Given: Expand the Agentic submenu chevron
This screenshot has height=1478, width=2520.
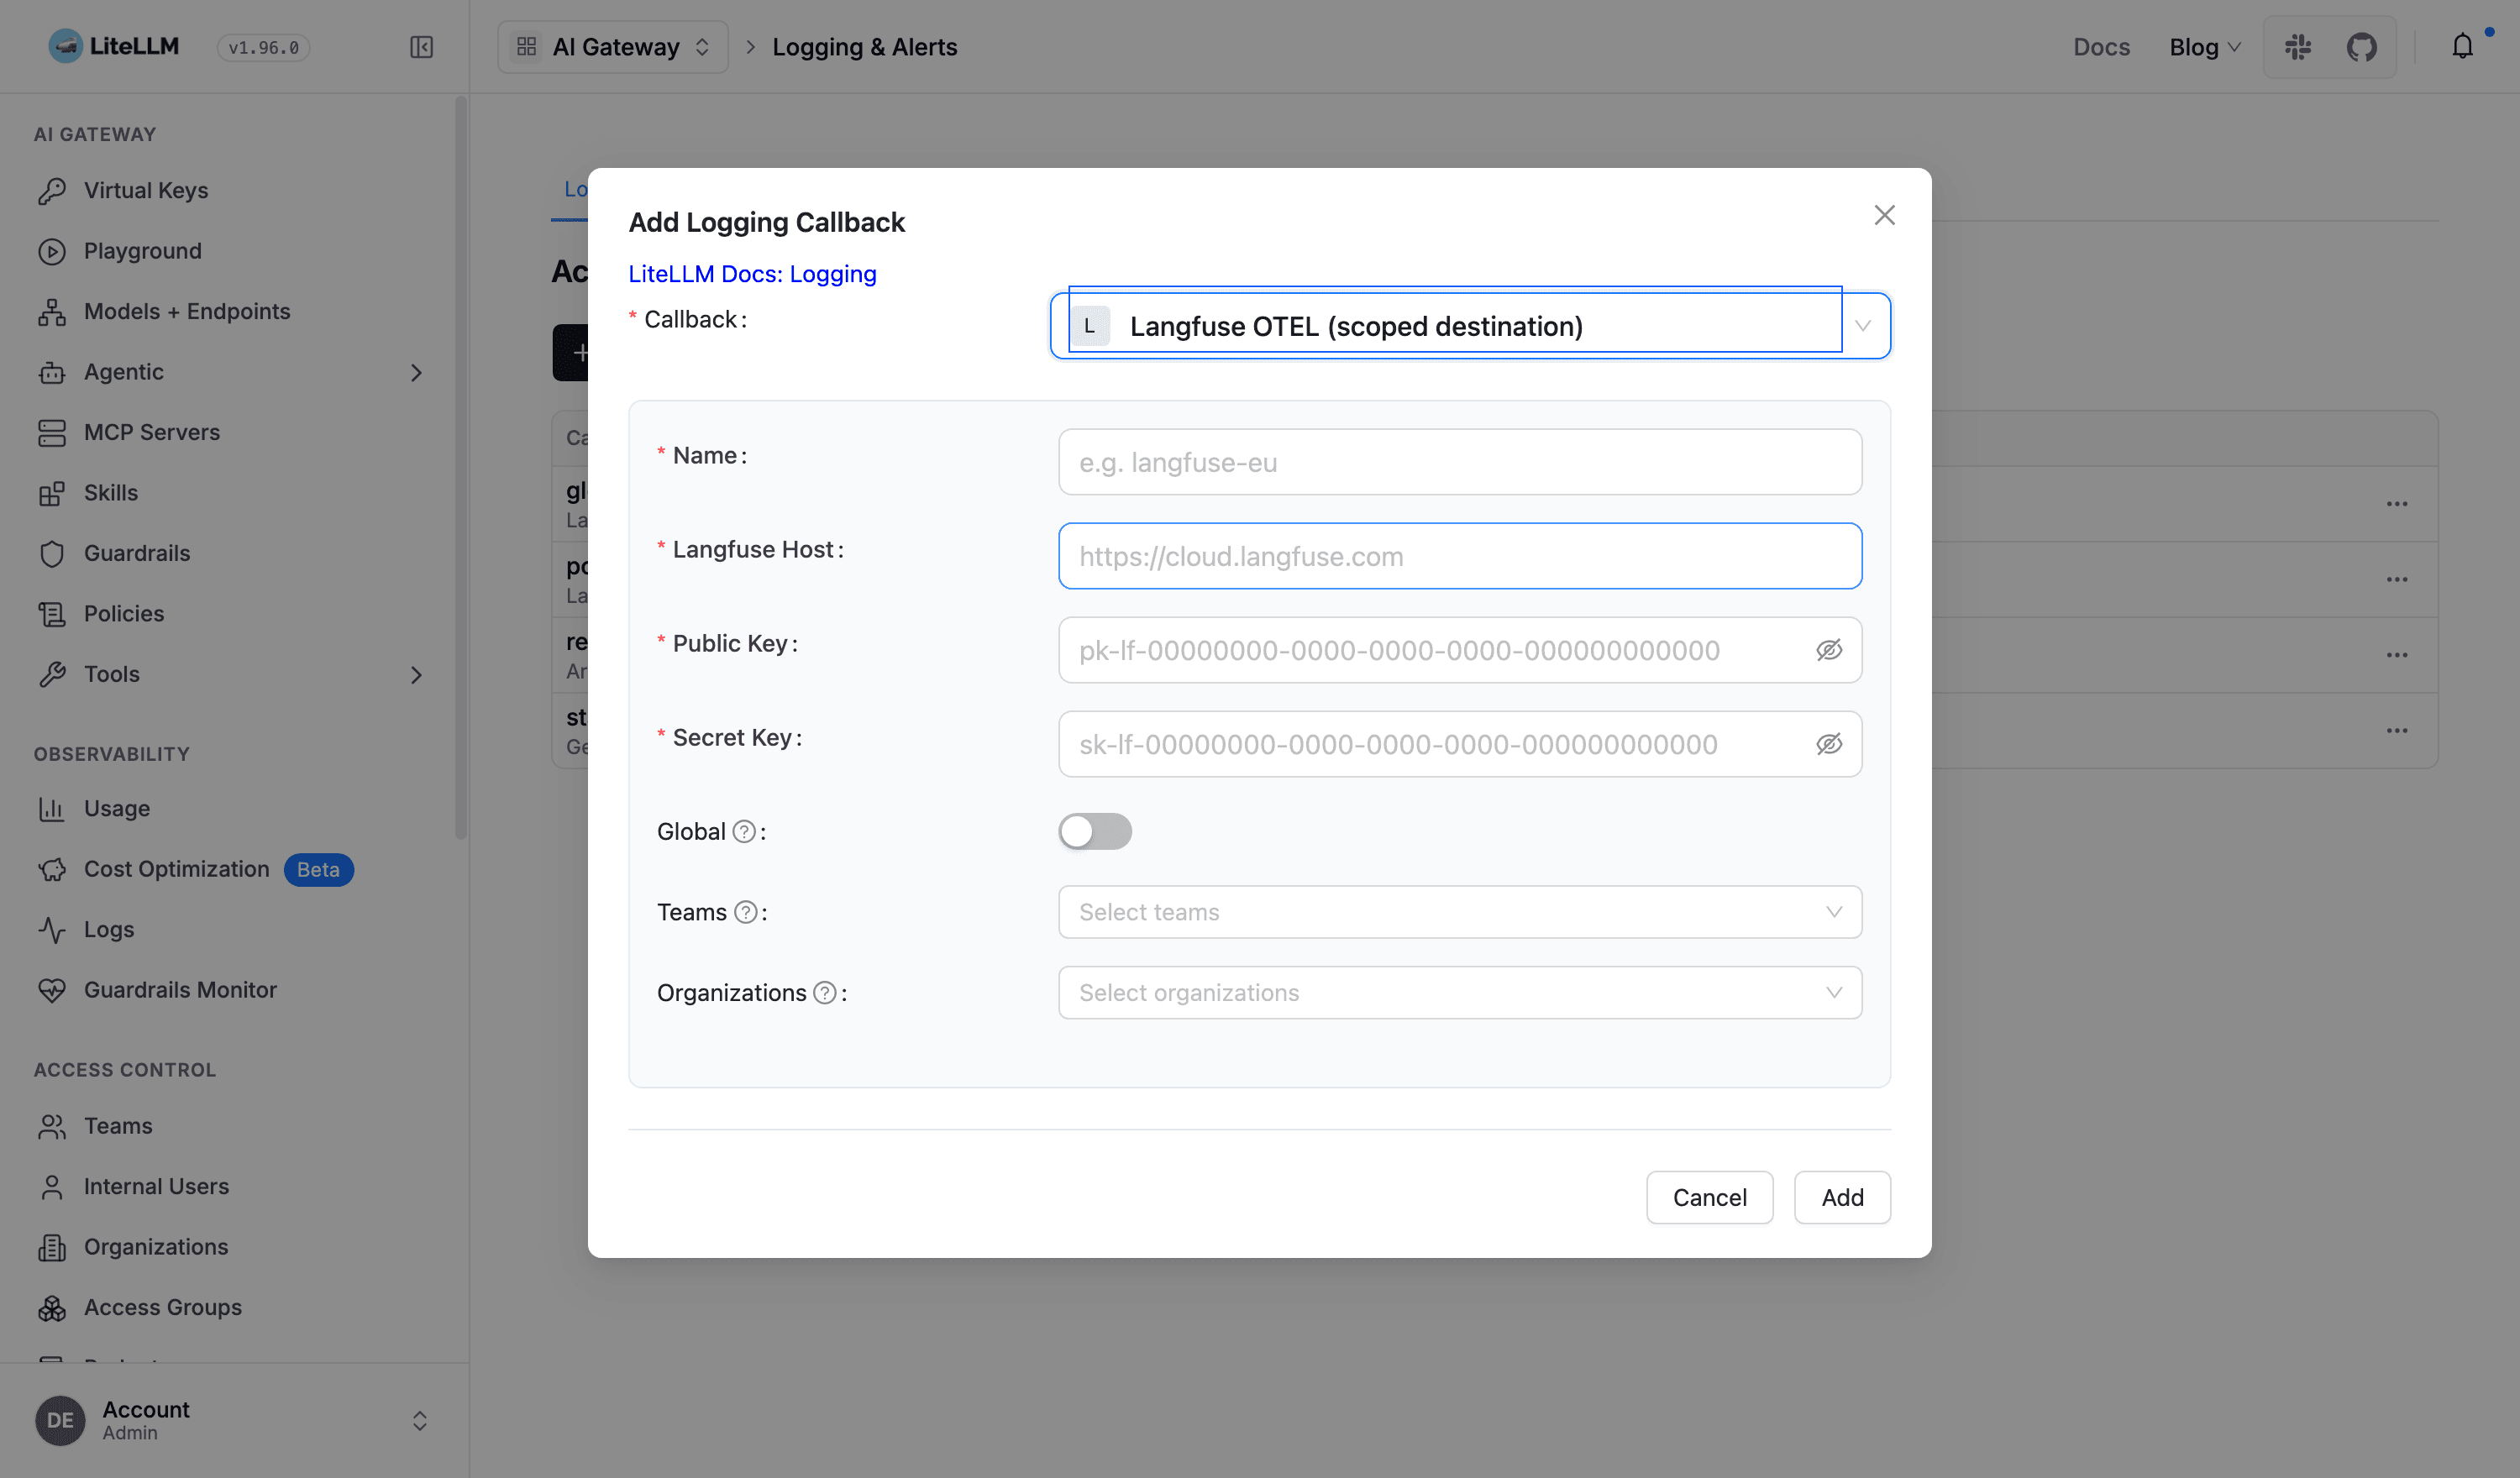Looking at the screenshot, I should pos(416,372).
